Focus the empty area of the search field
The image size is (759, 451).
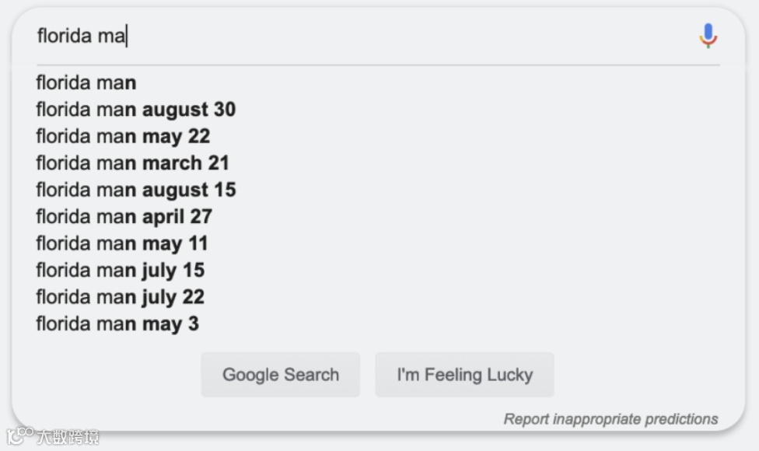(x=404, y=36)
